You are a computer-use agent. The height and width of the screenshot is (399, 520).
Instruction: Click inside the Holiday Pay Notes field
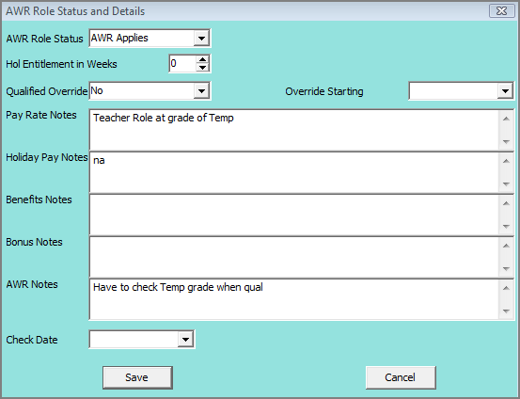[x=294, y=172]
